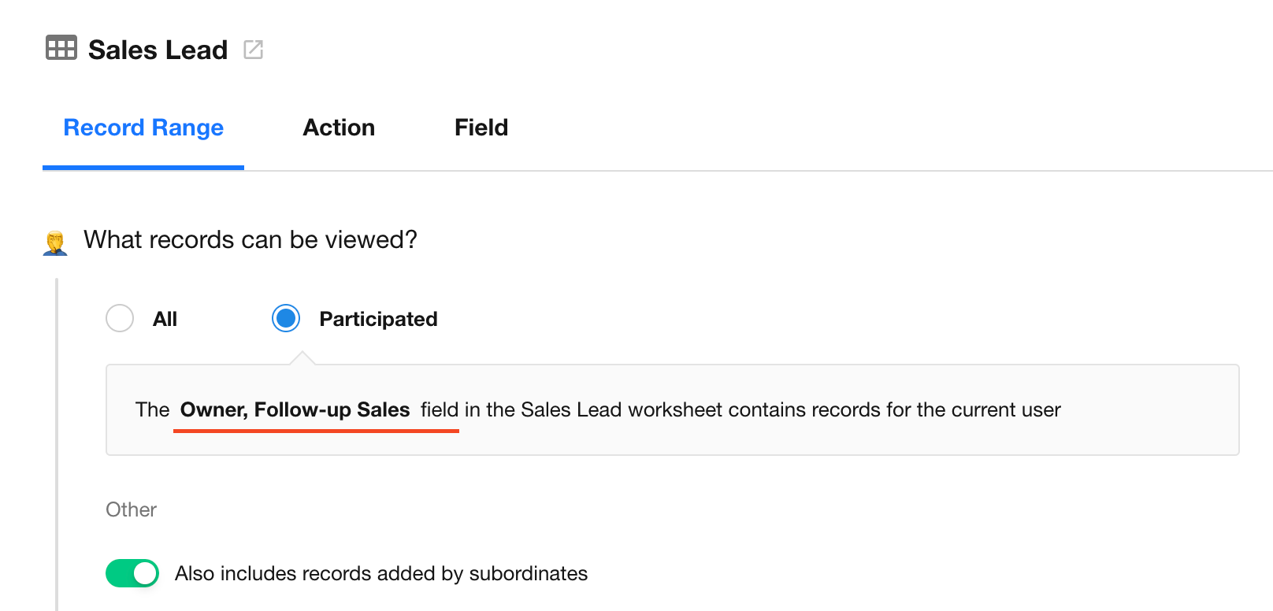Image resolution: width=1273 pixels, height=611 pixels.
Task: Click the "All" option label
Action: [x=165, y=319]
